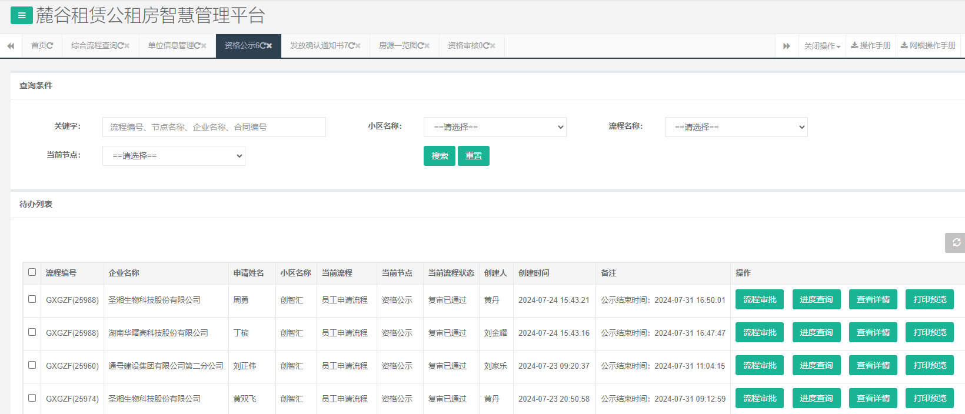Select the checkbox for applicant 刘正伟's row
Screen dimensions: 965x414
click(x=32, y=365)
